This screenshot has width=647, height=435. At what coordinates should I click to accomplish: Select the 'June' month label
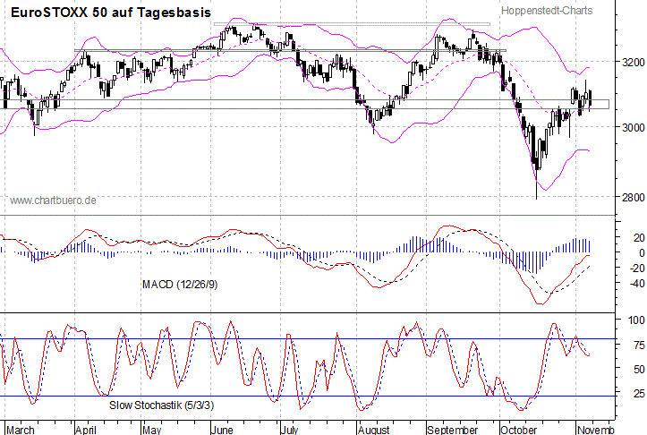pyautogui.click(x=222, y=430)
